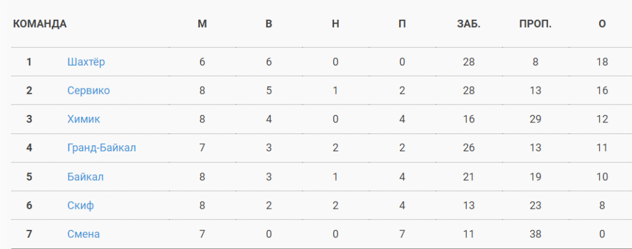The image size is (632, 249).
Task: Select Шахтёр's points value 18
Action: coord(602,62)
